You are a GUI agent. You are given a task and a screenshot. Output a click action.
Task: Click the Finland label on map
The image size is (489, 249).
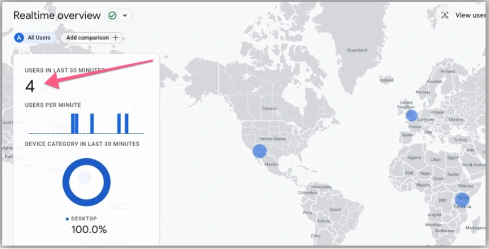(447, 71)
